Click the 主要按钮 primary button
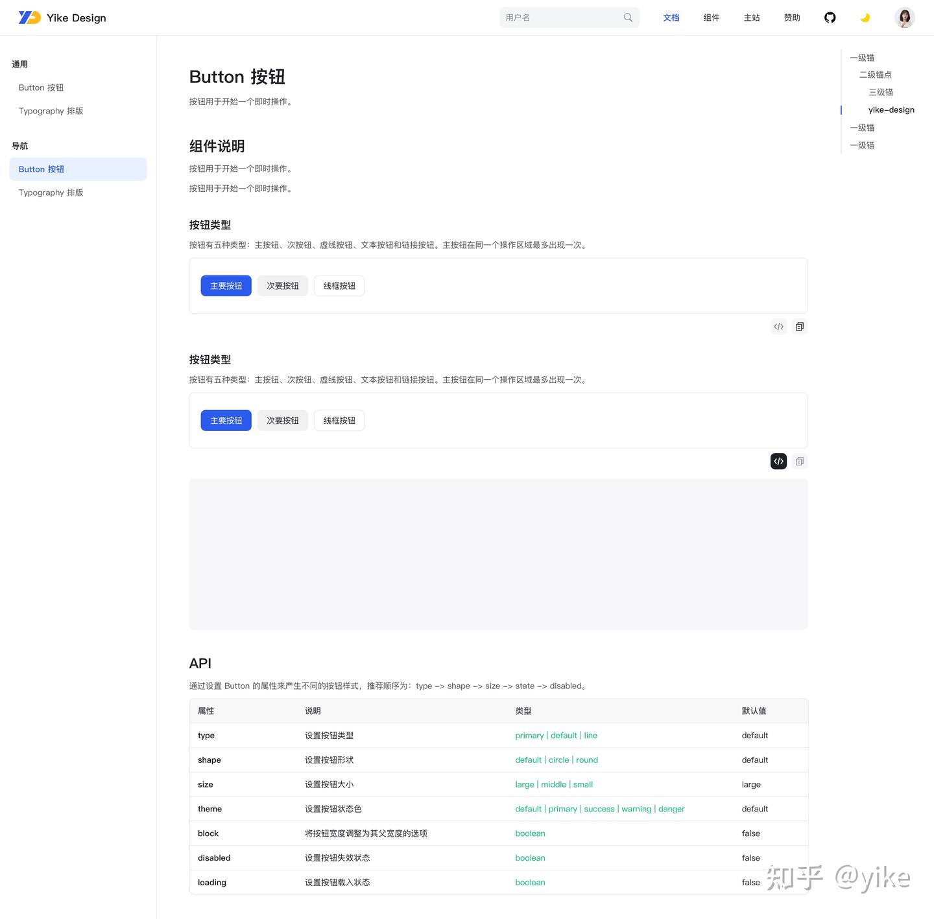Image resolution: width=934 pixels, height=919 pixels. tap(226, 285)
